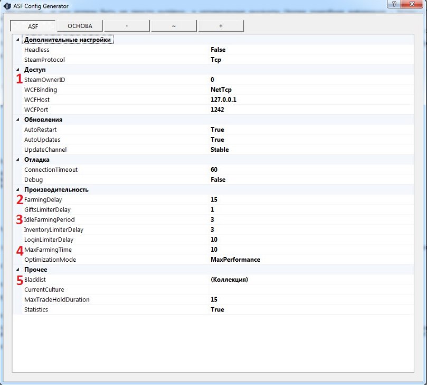The width and height of the screenshot is (427, 385).
Task: Select the Statistics property label
Action: [x=36, y=309]
